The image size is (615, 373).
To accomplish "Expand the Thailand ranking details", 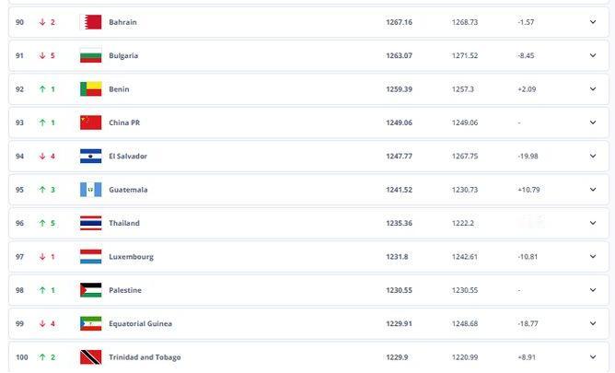I will point(593,223).
